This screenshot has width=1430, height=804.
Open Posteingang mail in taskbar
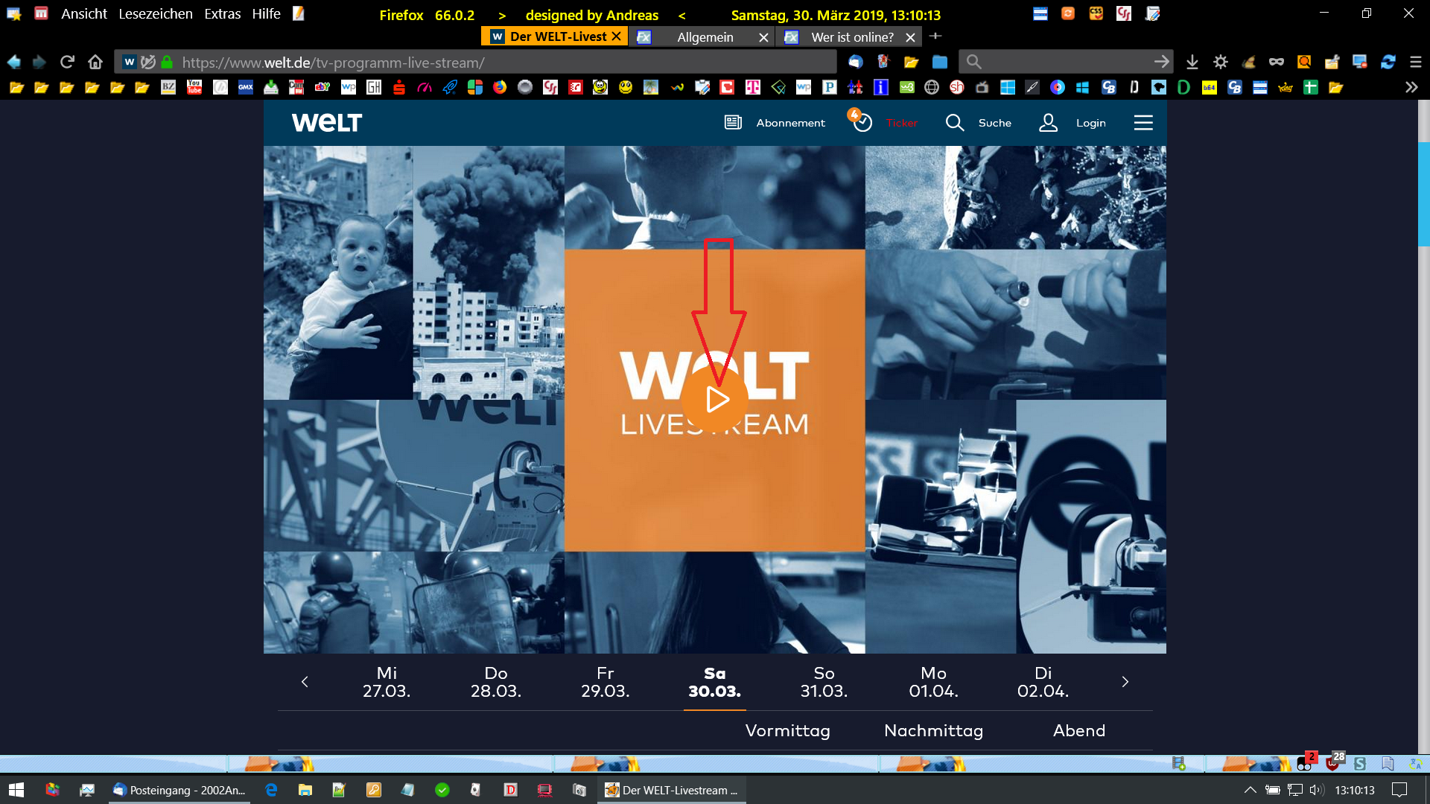pos(179,790)
